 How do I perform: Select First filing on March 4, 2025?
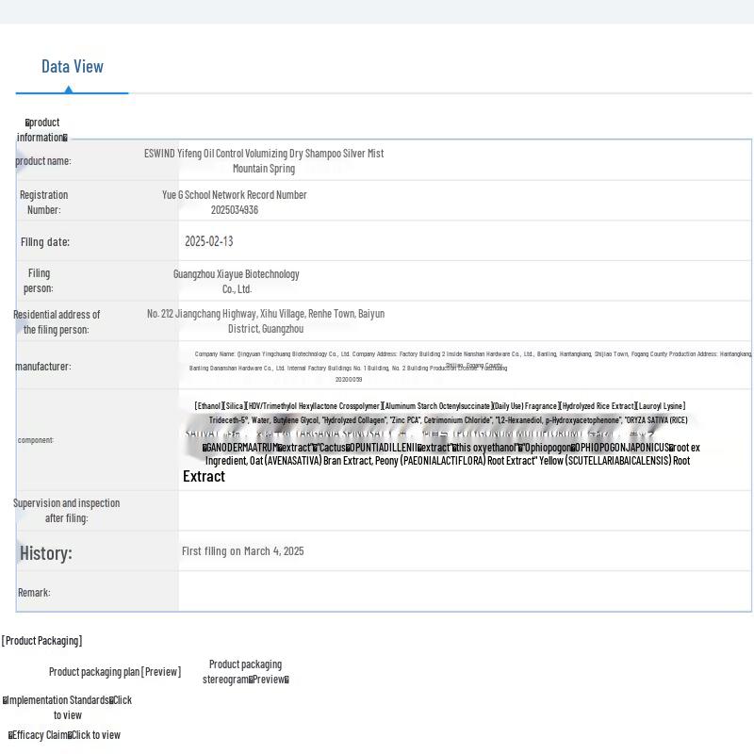(x=243, y=551)
